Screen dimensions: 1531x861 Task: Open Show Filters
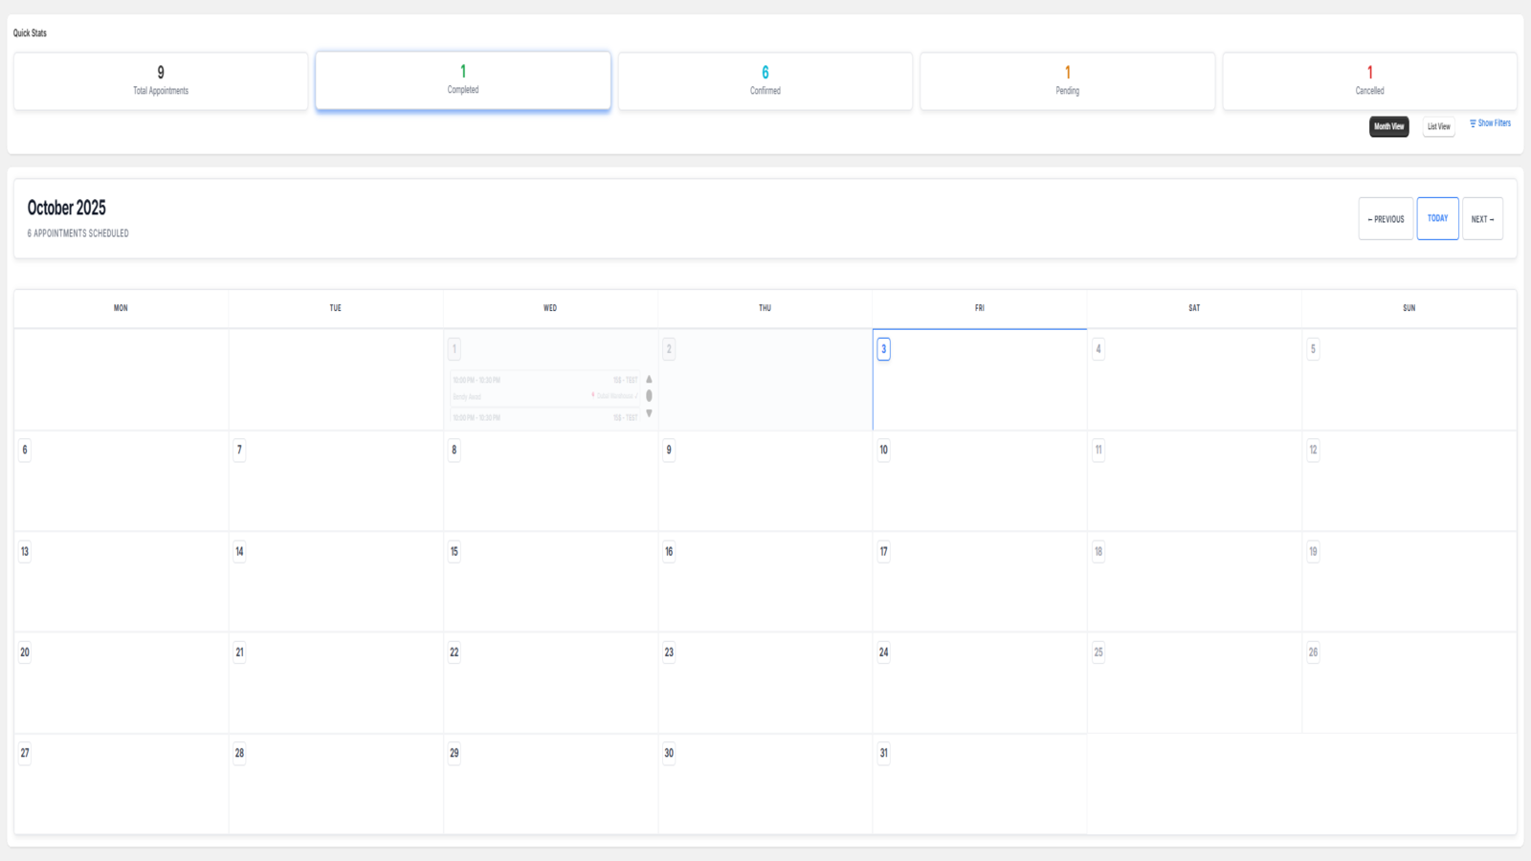click(1493, 123)
